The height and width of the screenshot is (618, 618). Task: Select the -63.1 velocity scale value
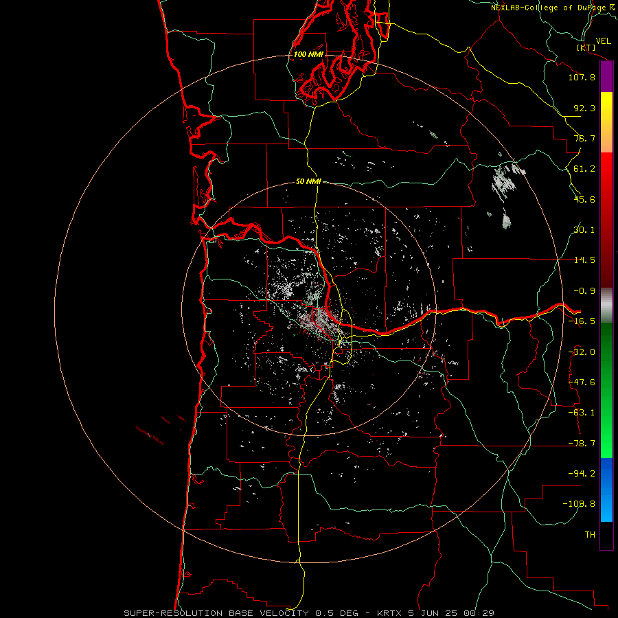[582, 413]
